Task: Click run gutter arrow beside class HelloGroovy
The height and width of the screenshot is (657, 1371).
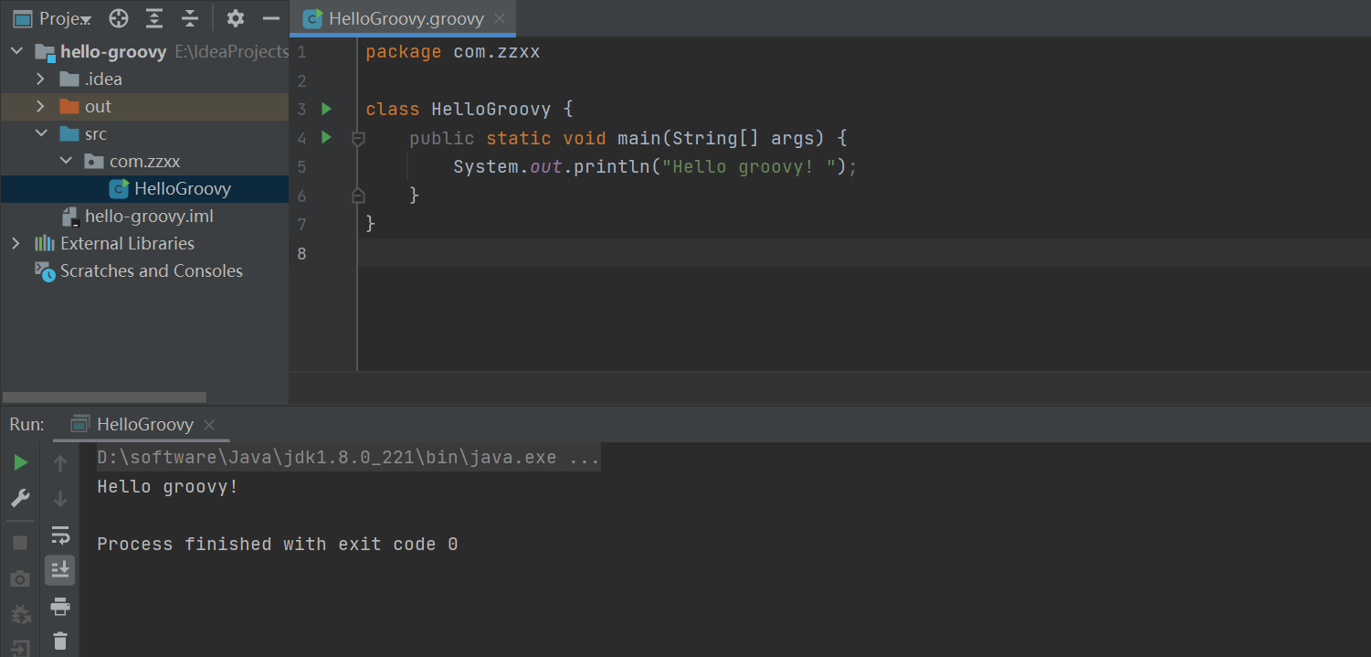Action: click(327, 110)
